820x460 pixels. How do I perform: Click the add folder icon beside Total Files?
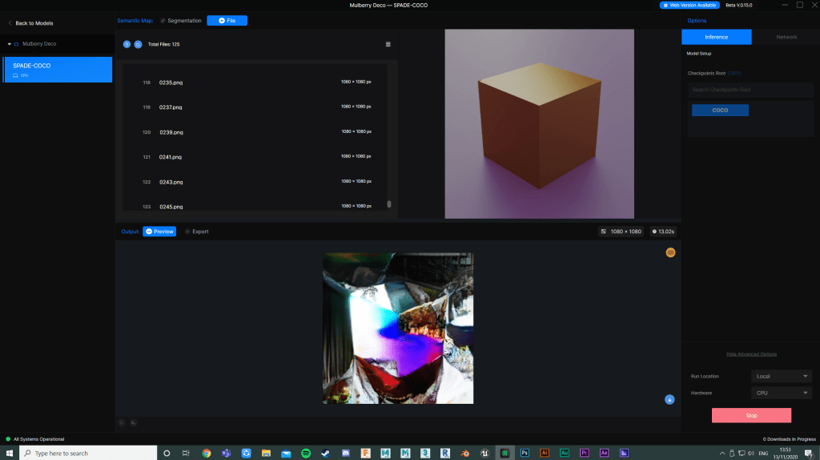(138, 44)
